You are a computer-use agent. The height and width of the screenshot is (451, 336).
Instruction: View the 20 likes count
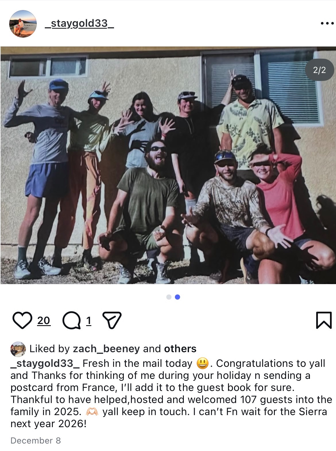coord(44,320)
